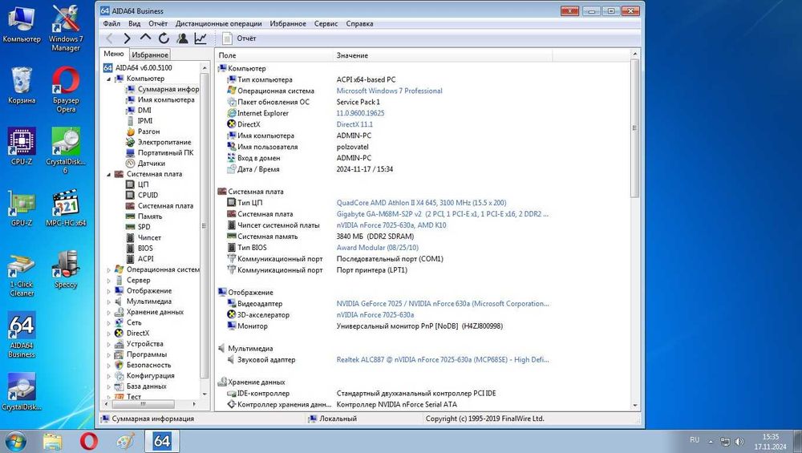Expand the Сервер tree node
This screenshot has width=802, height=453.
pos(108,281)
